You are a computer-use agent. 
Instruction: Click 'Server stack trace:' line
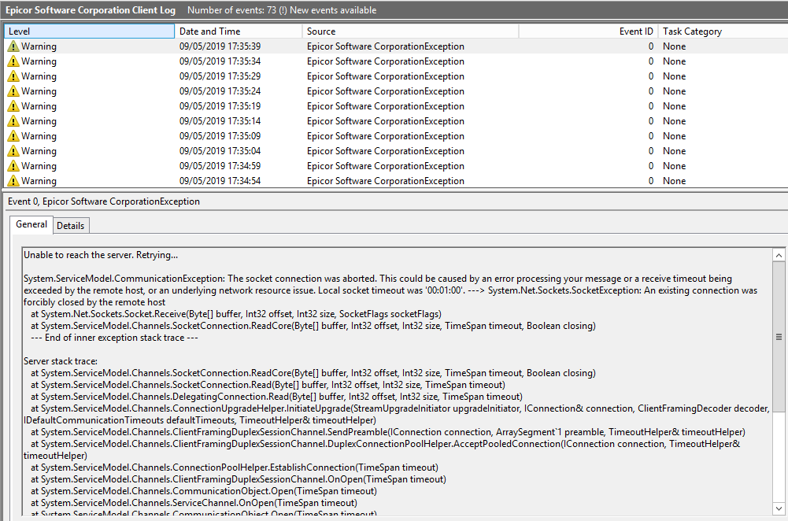click(61, 361)
